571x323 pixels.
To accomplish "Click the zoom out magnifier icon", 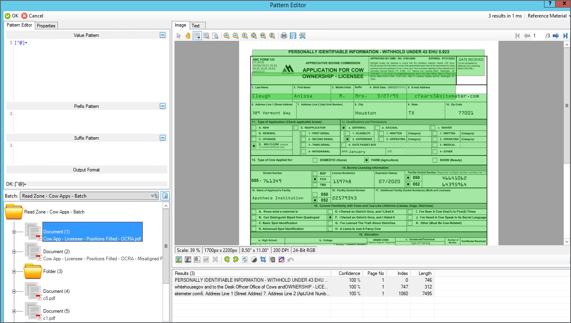I will coord(236,36).
